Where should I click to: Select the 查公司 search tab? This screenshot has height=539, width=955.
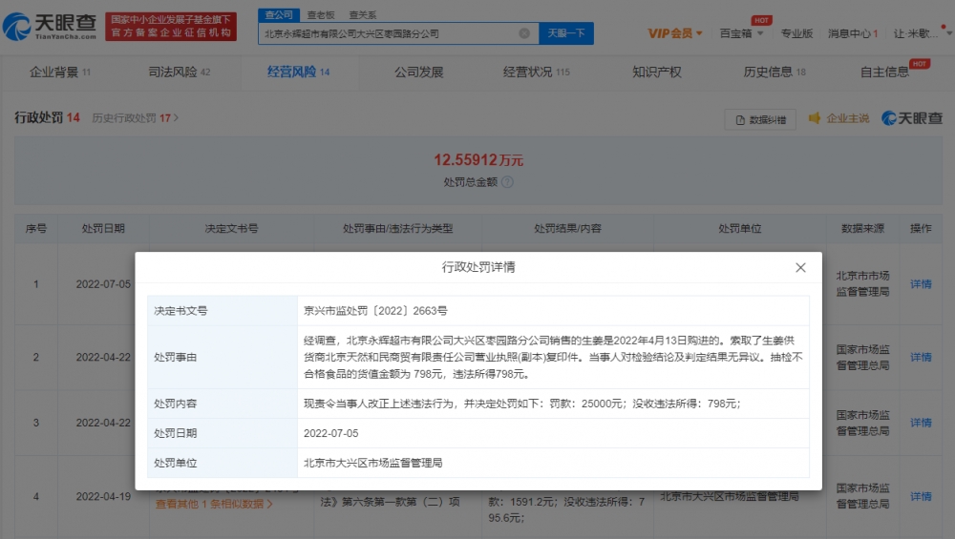pyautogui.click(x=279, y=14)
